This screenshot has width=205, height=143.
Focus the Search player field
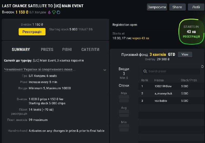coord(172,71)
